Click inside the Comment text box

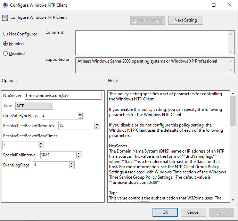pos(151,42)
